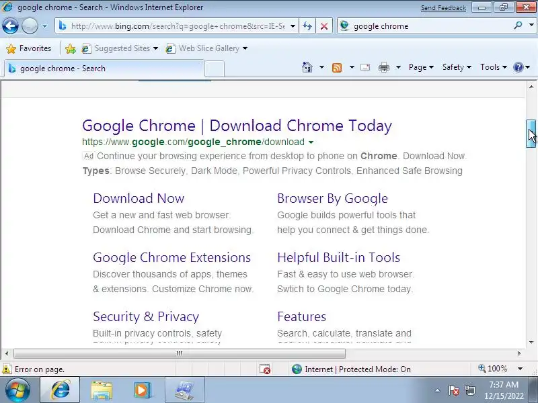Open a new blank tab
The height and width of the screenshot is (403, 538).
coord(215,69)
